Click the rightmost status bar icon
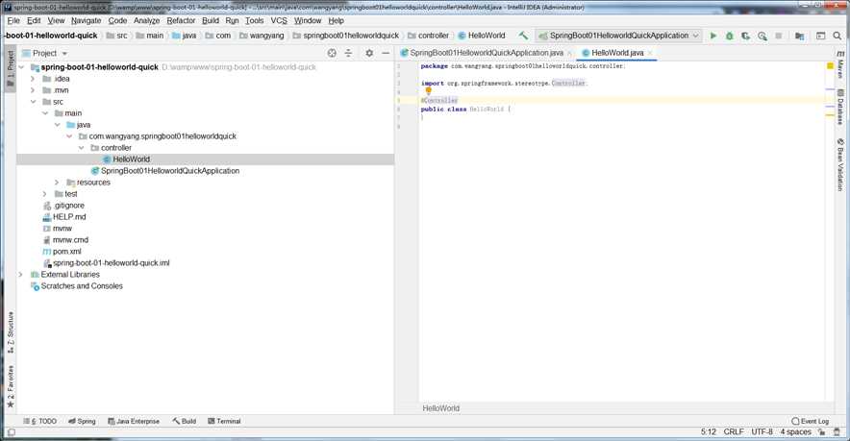The height and width of the screenshot is (441, 850). [837, 431]
